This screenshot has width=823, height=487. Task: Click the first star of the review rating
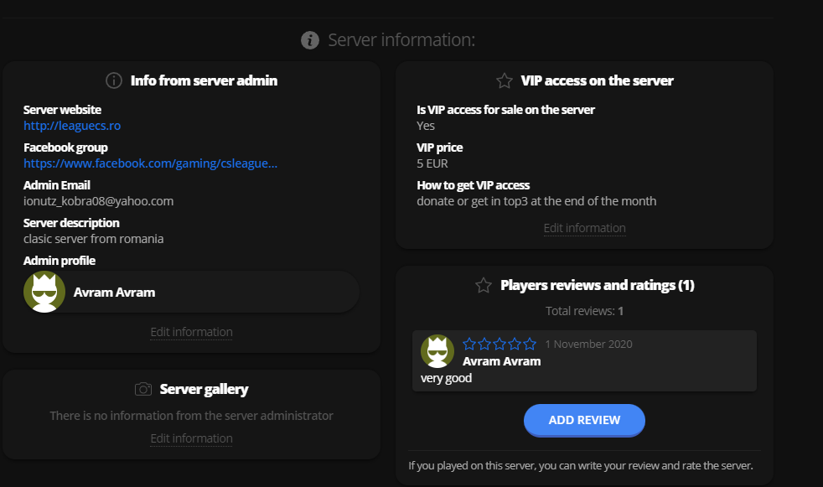pos(469,344)
